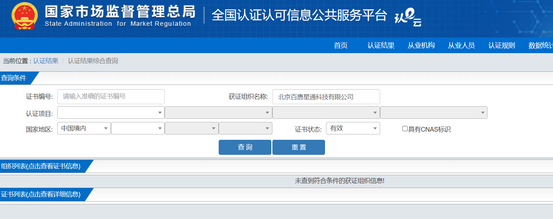Click the 国家地区 label
The image size is (553, 219).
(39, 129)
